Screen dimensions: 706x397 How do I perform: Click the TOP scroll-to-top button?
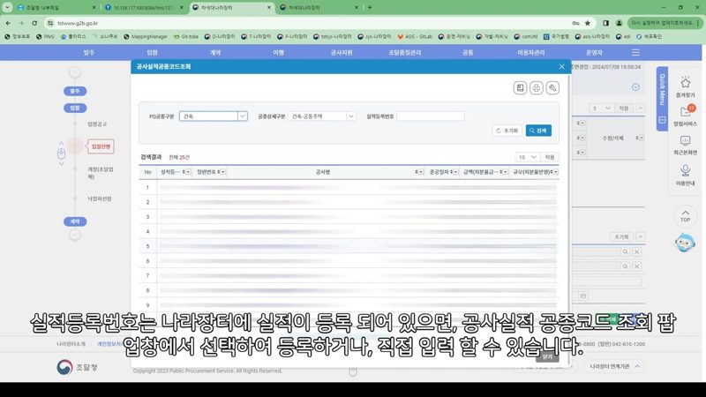point(685,216)
